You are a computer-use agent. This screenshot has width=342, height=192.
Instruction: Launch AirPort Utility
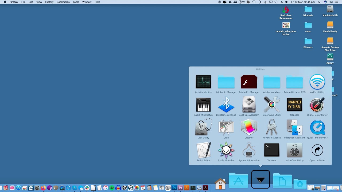pyautogui.click(x=317, y=82)
